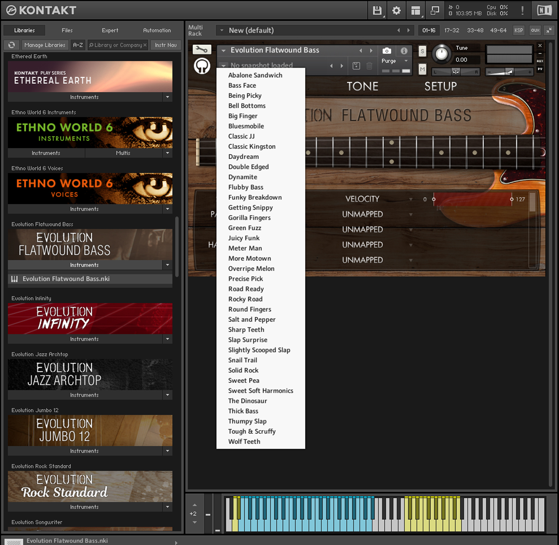Toggle the Mute M button
The width and height of the screenshot is (559, 545).
pyautogui.click(x=422, y=69)
